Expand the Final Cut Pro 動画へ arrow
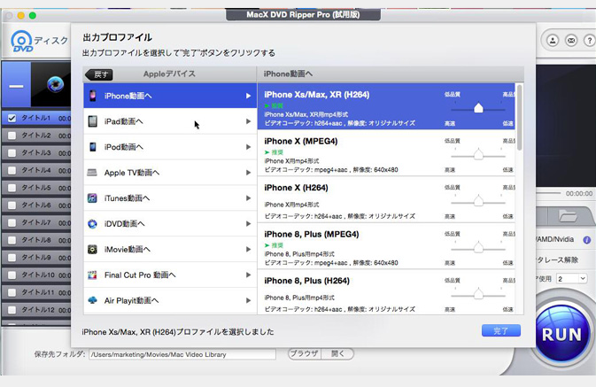 [x=248, y=275]
